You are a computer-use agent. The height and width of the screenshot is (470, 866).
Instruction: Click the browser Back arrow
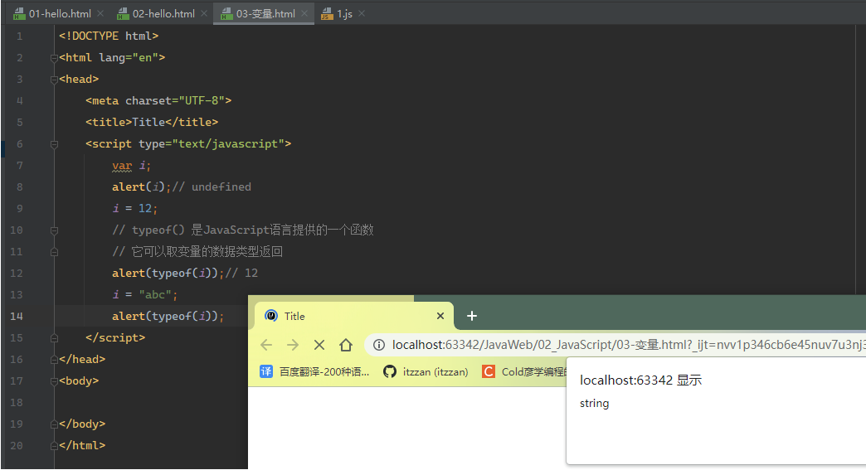[x=266, y=346]
